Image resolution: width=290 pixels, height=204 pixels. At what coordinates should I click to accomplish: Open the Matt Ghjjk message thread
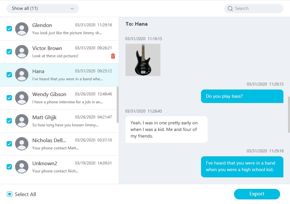click(59, 121)
